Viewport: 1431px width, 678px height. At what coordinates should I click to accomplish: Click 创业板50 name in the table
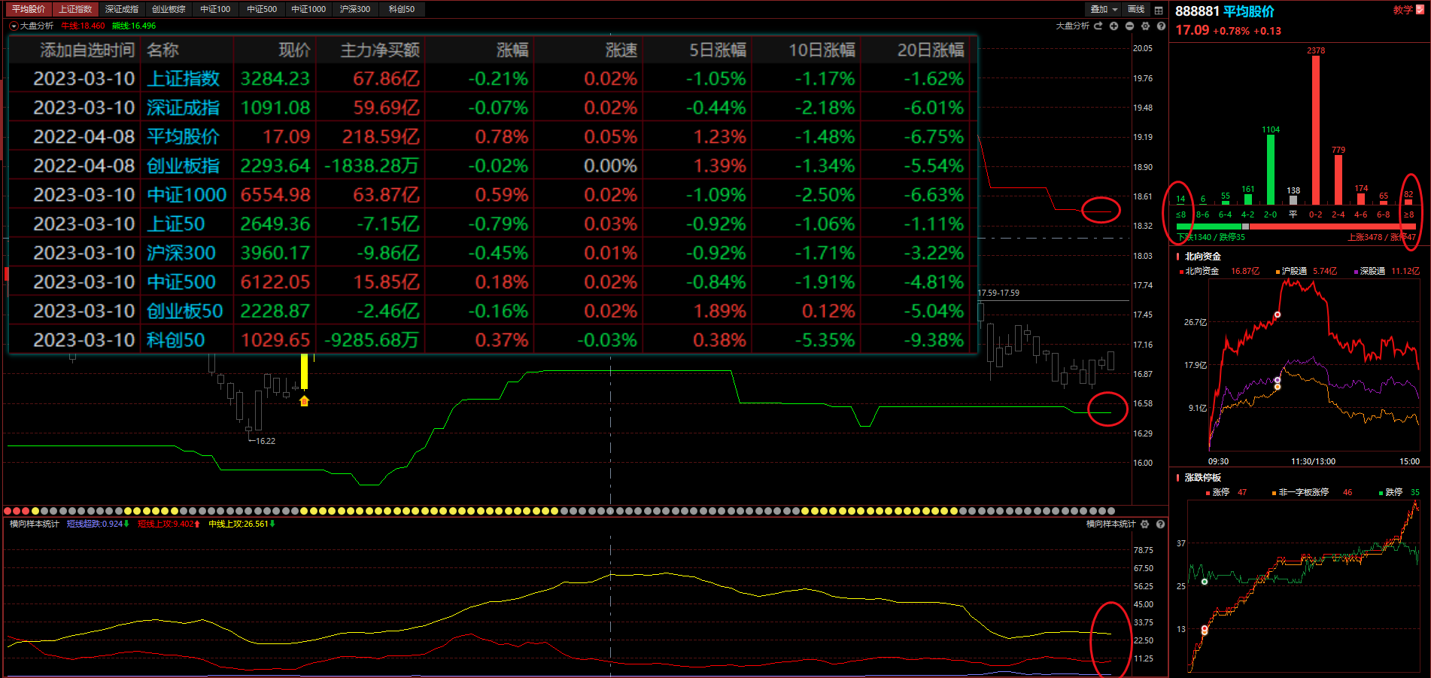[184, 311]
